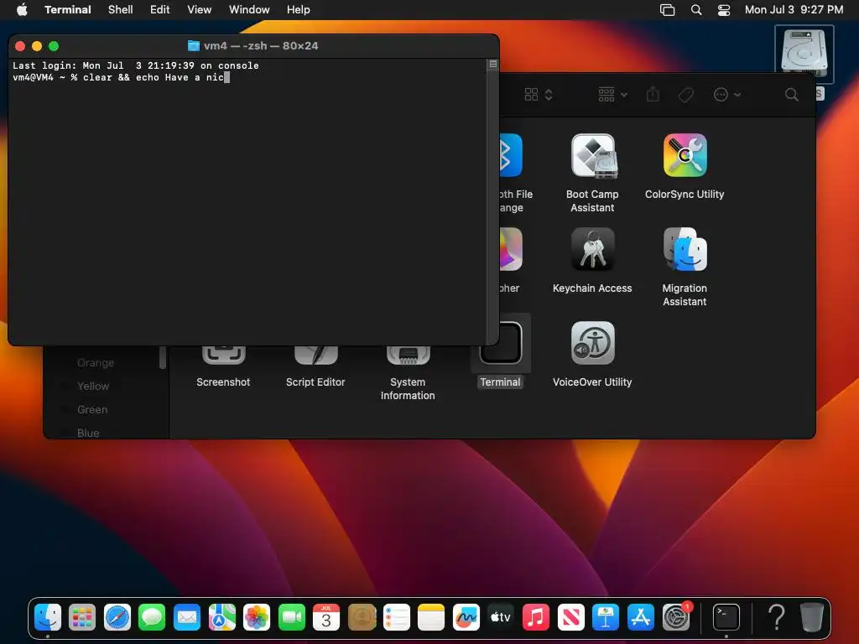Open App Store from the Dock

pos(640,617)
